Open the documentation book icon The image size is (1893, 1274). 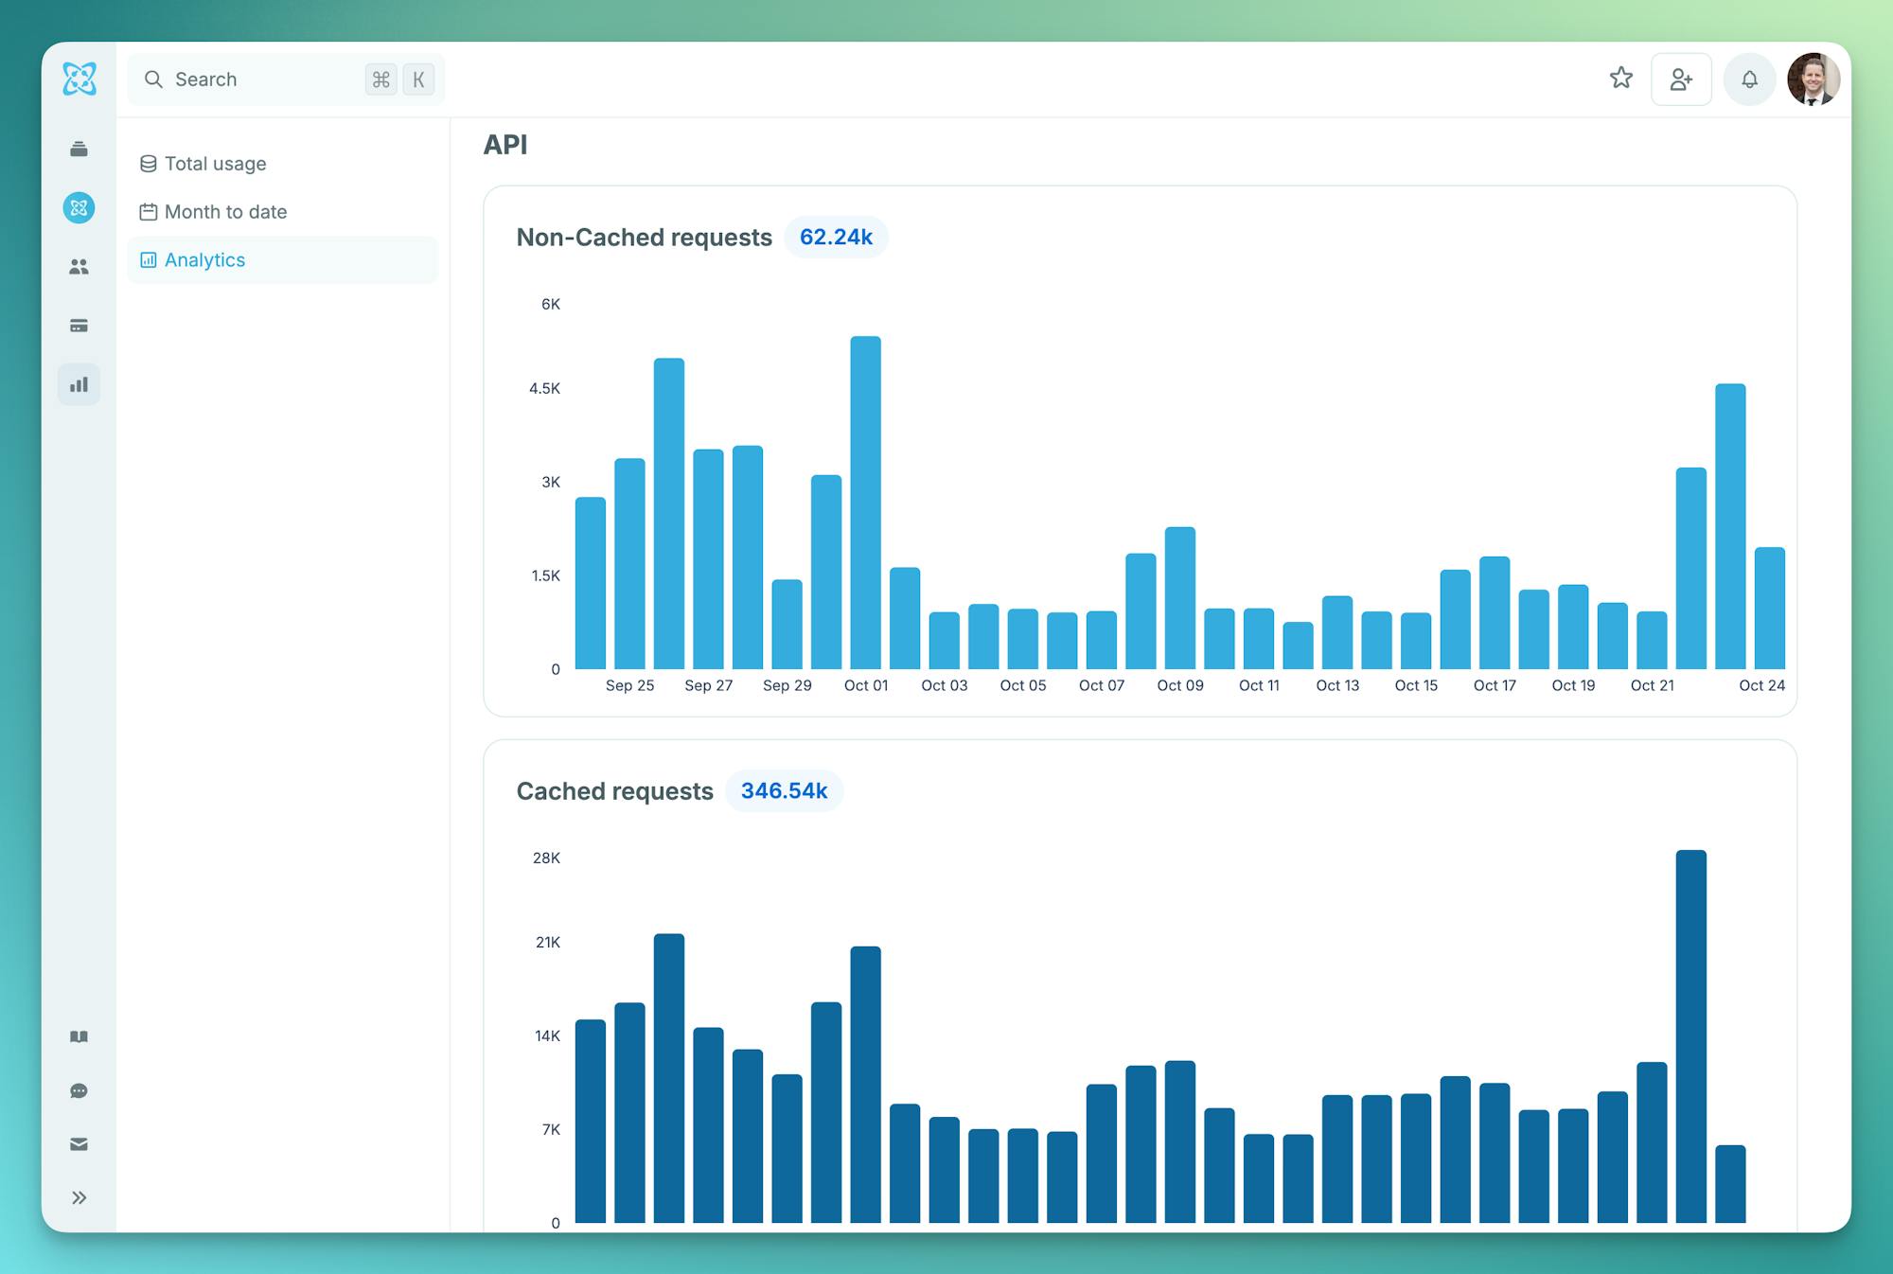tap(80, 1036)
